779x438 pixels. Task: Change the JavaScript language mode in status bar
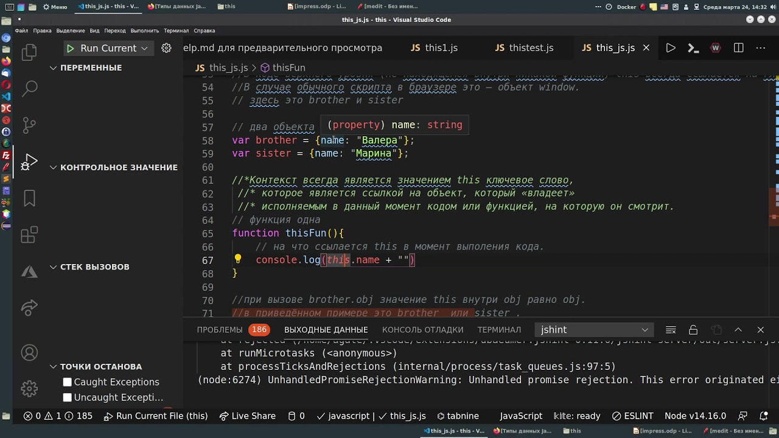pos(521,416)
